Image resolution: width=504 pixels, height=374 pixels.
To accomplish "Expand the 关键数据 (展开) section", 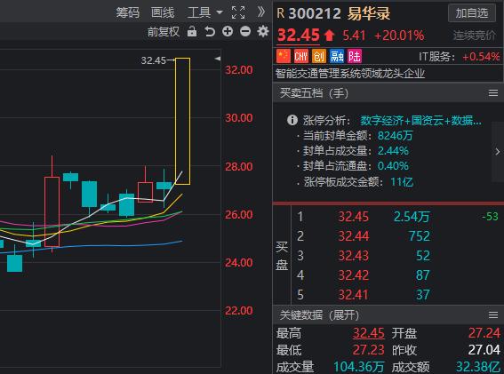I will coord(319,315).
